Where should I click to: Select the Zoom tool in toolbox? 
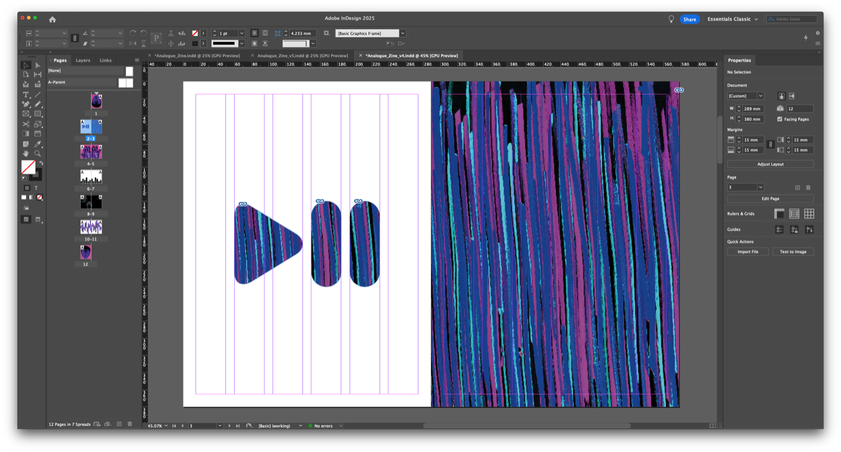pos(37,153)
